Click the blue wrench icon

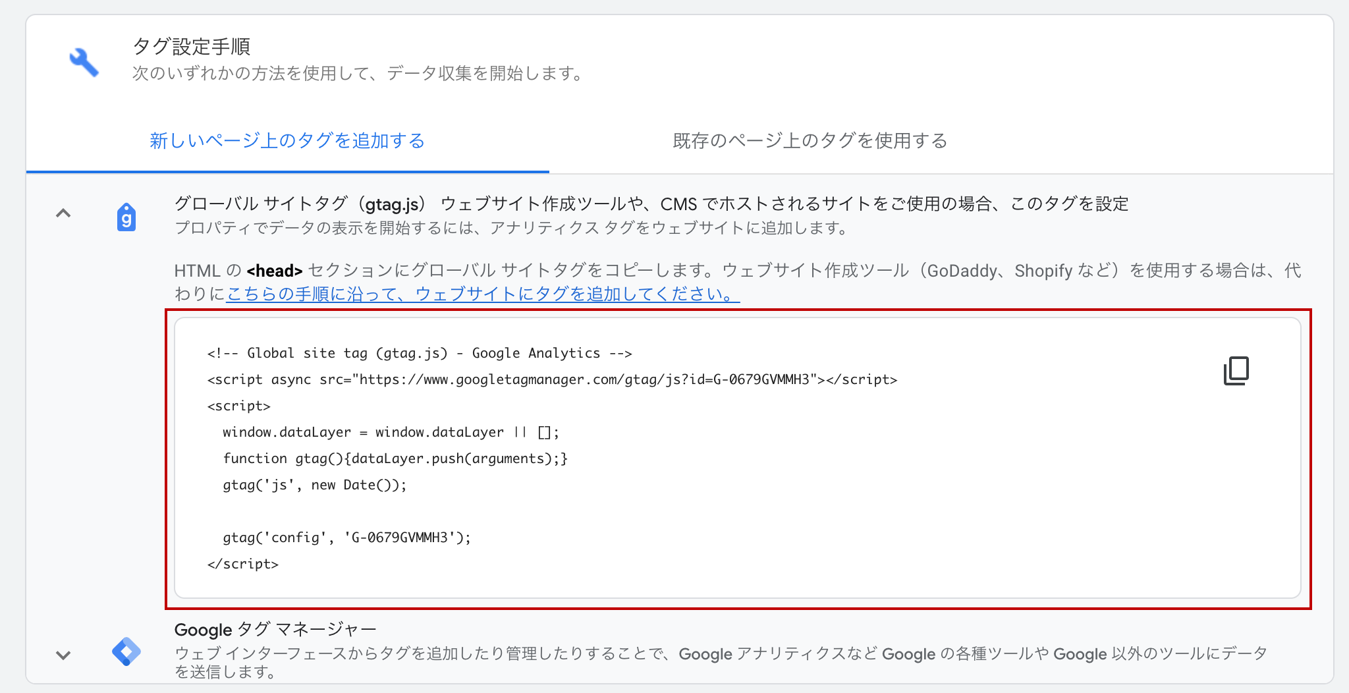pos(84,63)
